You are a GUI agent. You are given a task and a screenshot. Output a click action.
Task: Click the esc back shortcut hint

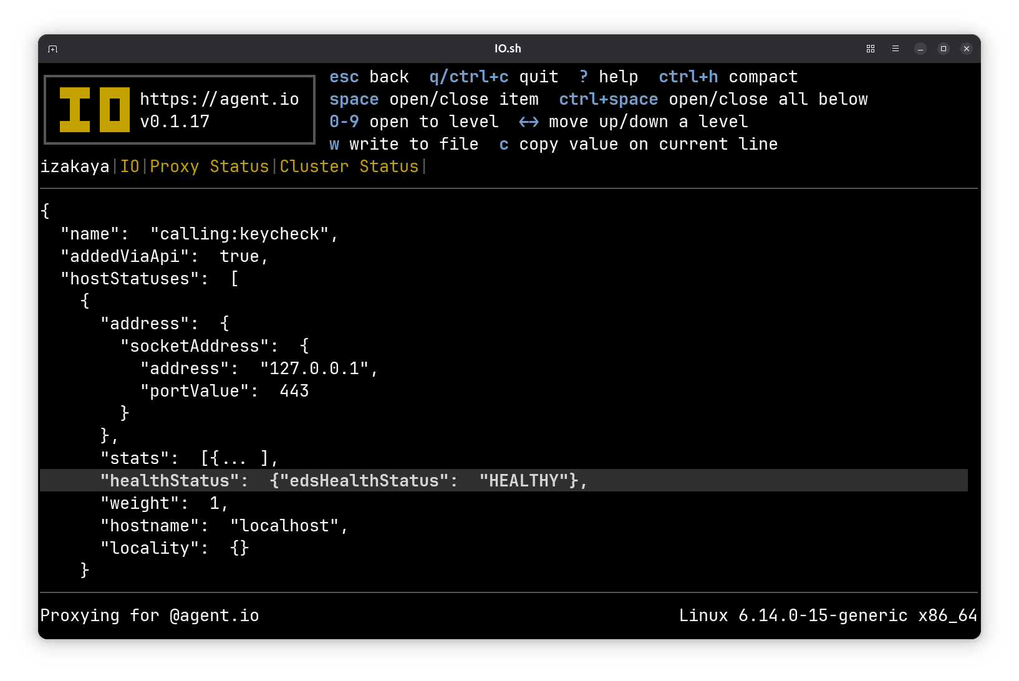(369, 77)
